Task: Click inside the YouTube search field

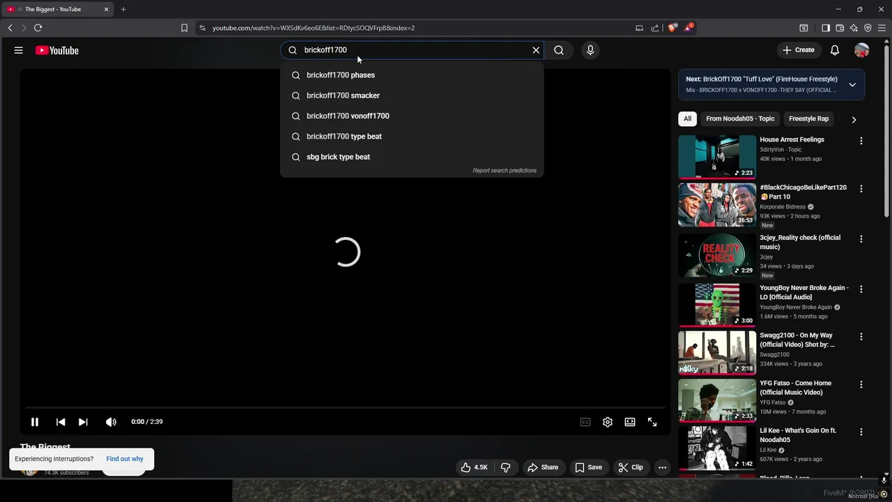Action: coord(411,50)
